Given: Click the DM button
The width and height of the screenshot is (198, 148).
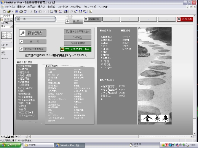Looking at the screenshot, I should (78, 38).
